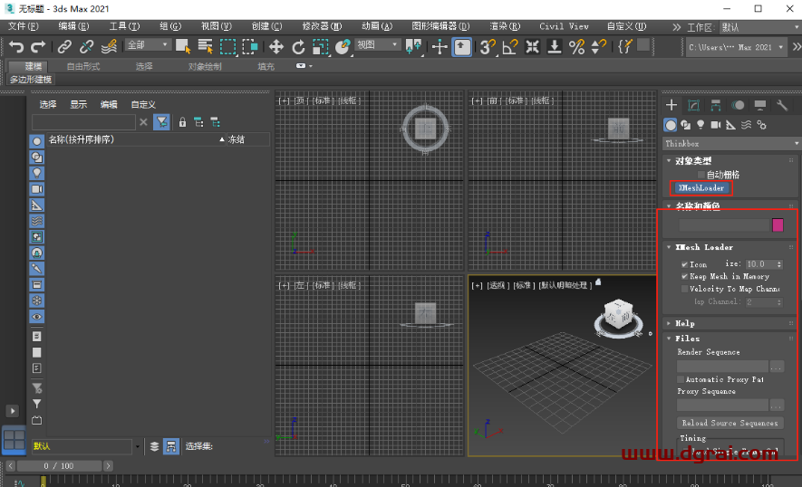
Task: Toggle display of cameras in scene explorer sidebar
Action: point(37,189)
